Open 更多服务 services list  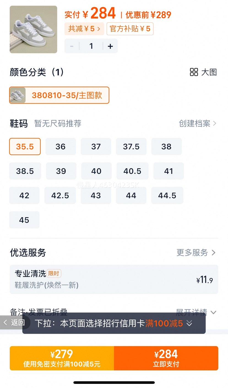(196, 253)
